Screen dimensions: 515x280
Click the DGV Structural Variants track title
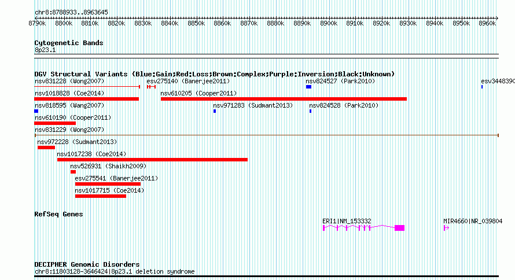pyautogui.click(x=215, y=74)
